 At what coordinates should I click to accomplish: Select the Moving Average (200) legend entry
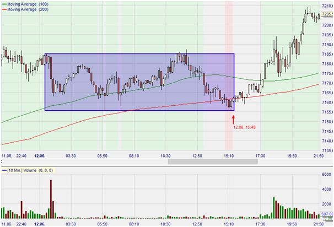pyautogui.click(x=25, y=9)
